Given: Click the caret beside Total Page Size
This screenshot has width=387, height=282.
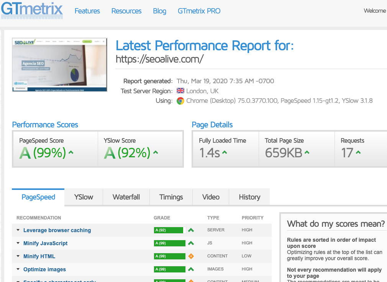Looking at the screenshot, I should [x=306, y=152].
